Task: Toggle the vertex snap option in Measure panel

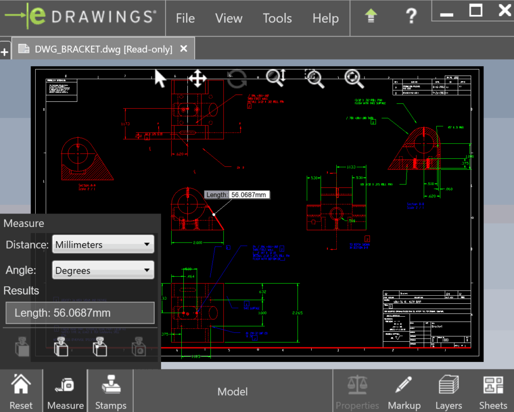Action: click(x=61, y=346)
